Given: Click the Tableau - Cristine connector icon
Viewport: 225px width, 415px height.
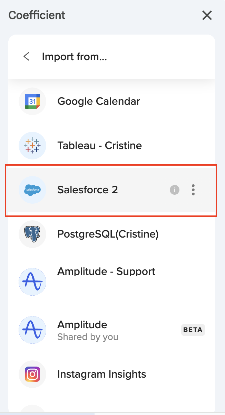Looking at the screenshot, I should [x=32, y=145].
